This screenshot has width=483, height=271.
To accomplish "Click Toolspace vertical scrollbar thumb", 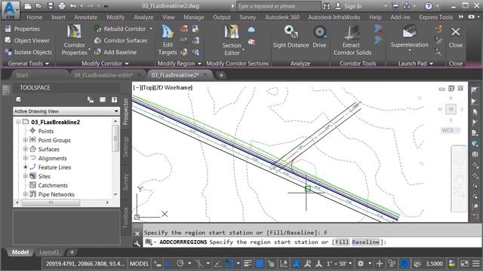I will (115, 139).
